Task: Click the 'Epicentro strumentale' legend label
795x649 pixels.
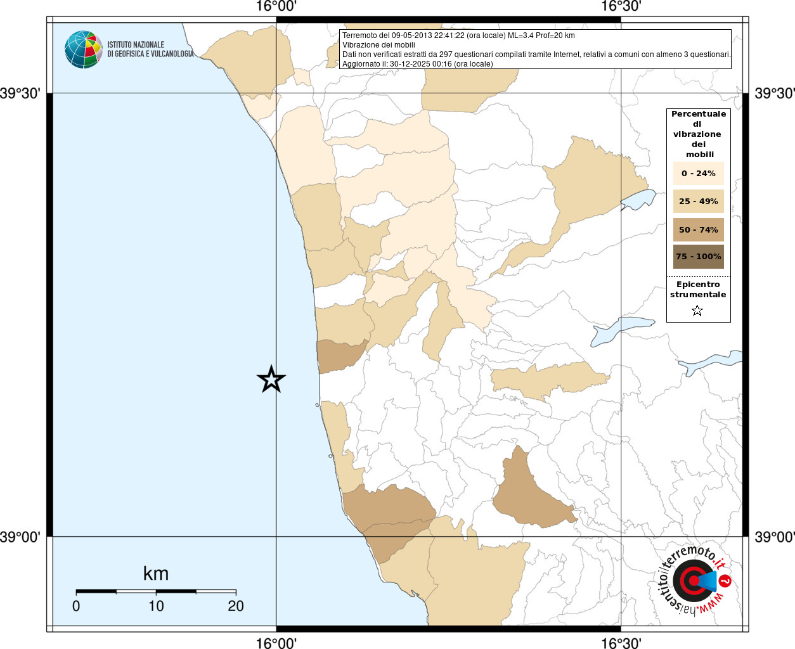Action: tap(698, 289)
